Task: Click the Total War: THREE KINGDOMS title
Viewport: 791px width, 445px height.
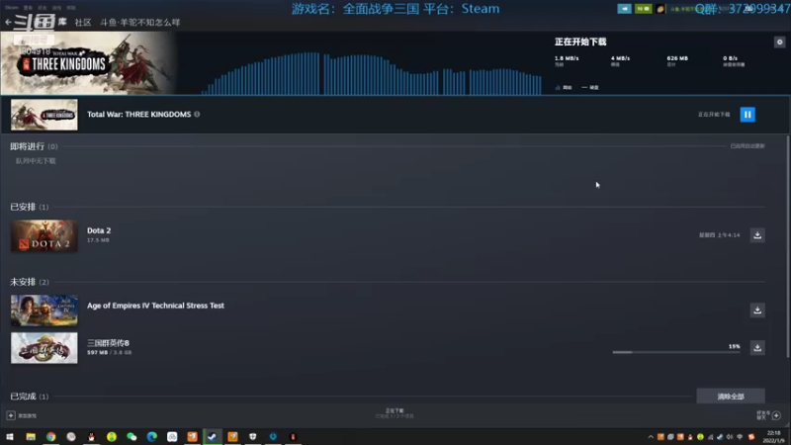Action: [138, 114]
